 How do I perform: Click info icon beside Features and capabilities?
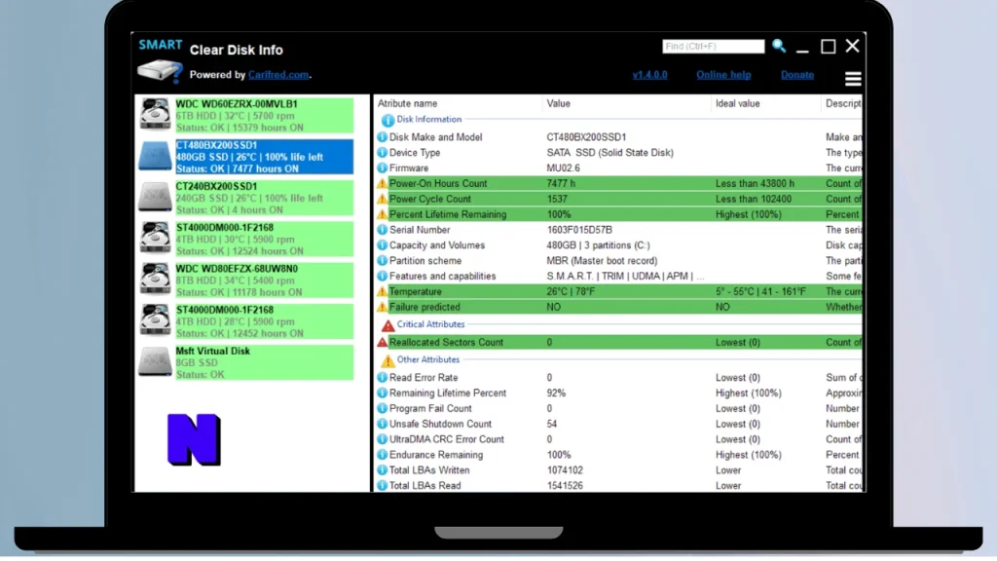coord(382,276)
